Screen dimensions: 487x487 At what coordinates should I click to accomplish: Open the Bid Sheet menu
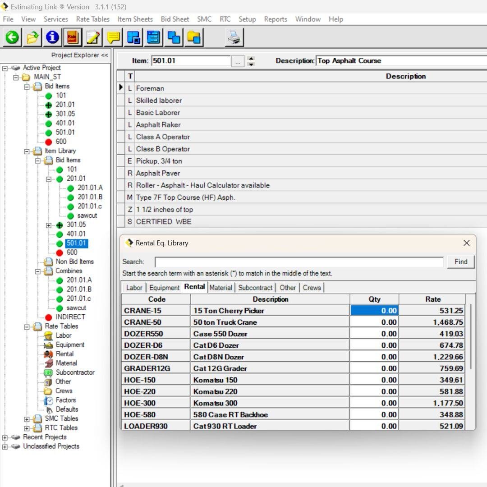click(175, 19)
